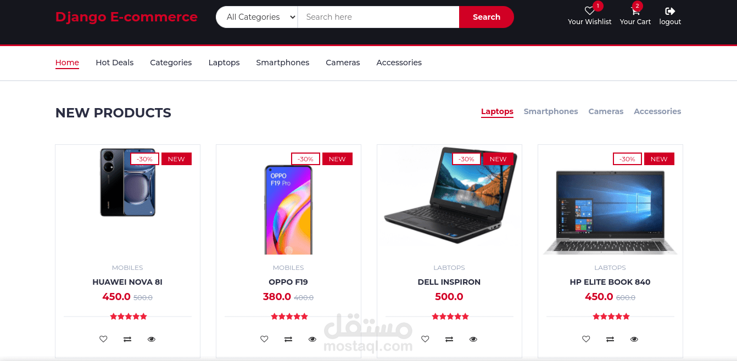Viewport: 737px width, 361px height.
Task: Open the Django E-commerce logo link
Action: [126, 17]
